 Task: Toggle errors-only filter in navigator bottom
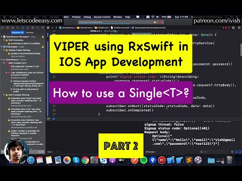43,152
